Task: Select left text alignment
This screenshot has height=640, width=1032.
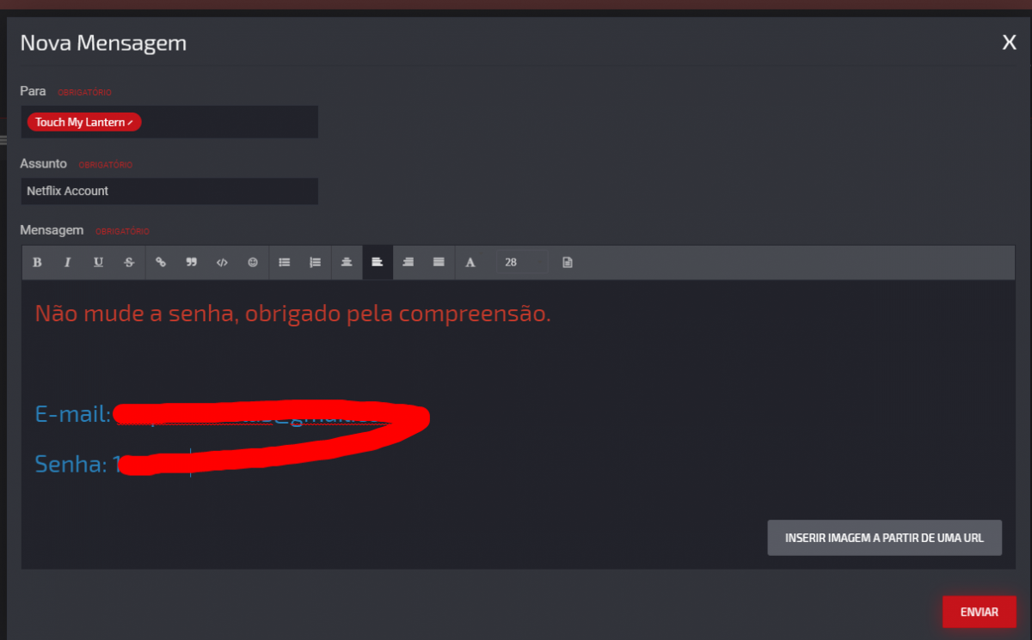Action: pos(378,262)
